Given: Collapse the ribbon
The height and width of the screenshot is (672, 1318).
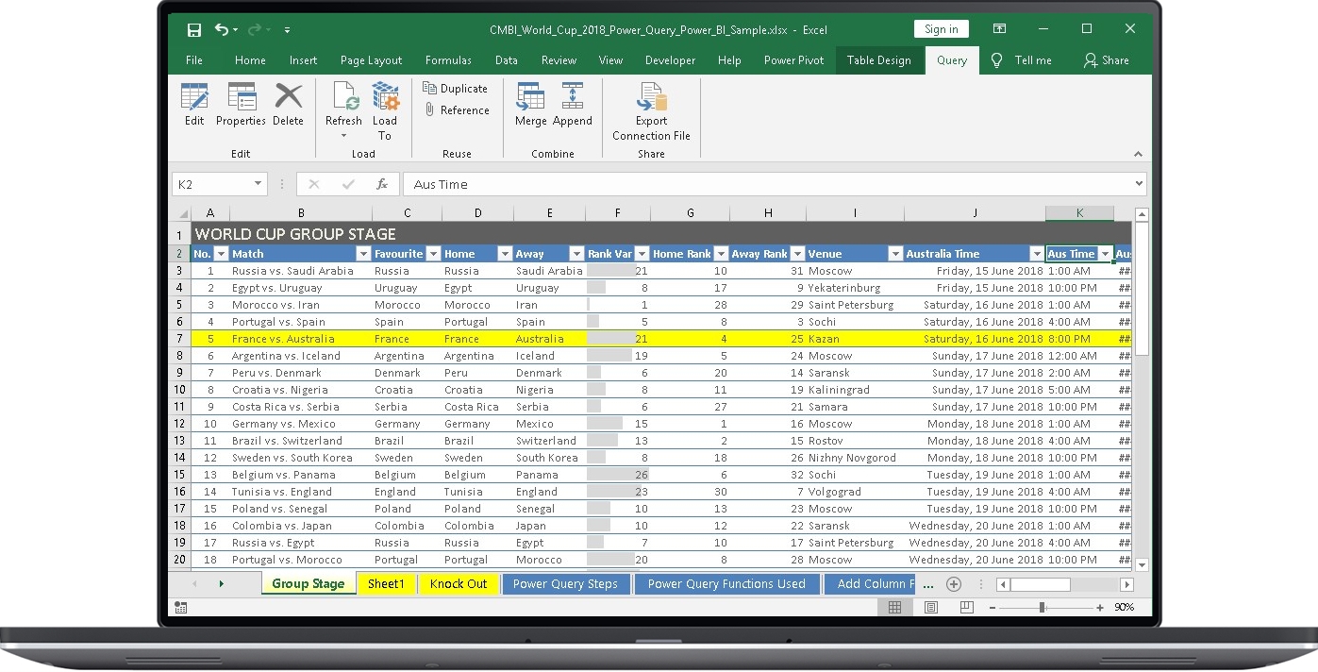Looking at the screenshot, I should (1138, 154).
